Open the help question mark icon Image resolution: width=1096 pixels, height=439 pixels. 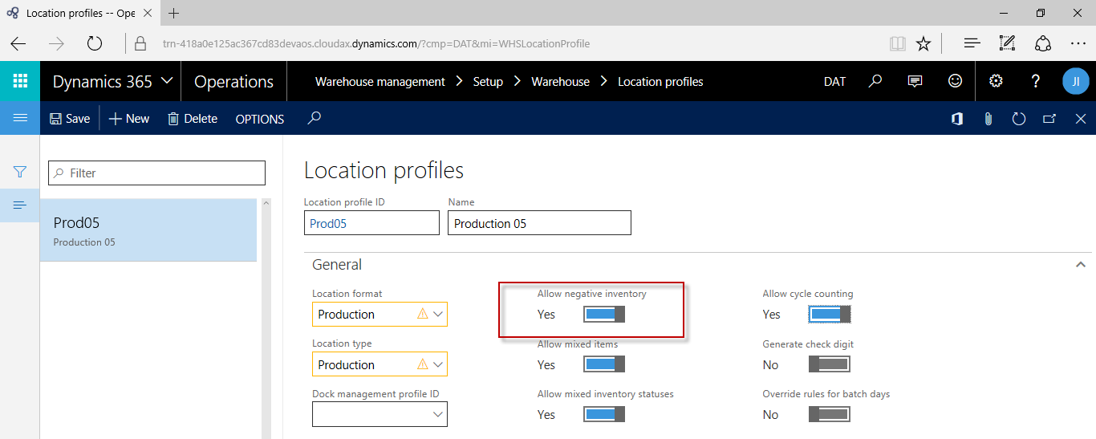[1036, 81]
